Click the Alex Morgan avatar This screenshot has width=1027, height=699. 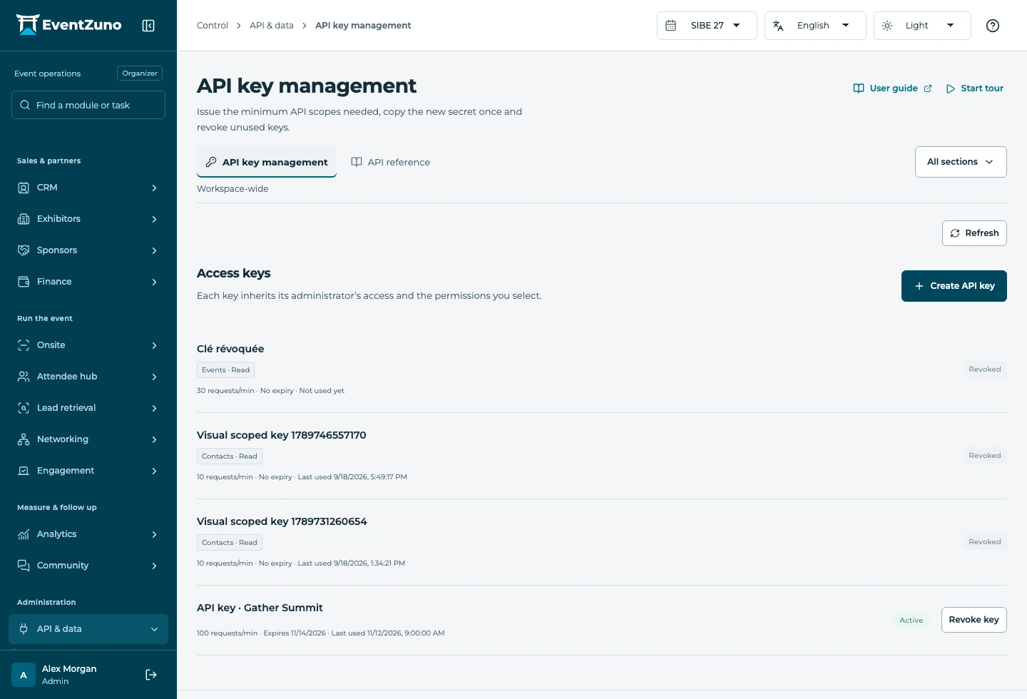pos(24,675)
